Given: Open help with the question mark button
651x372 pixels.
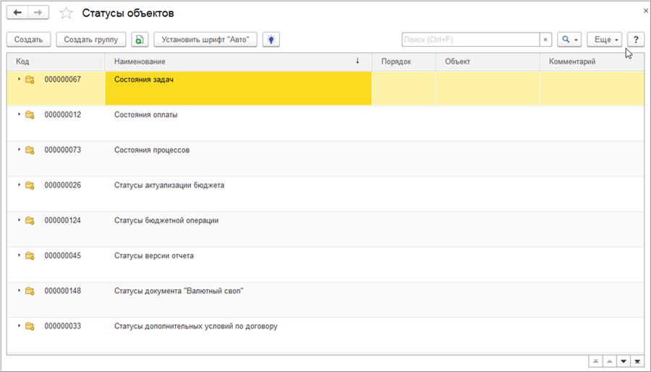Looking at the screenshot, I should tap(636, 40).
